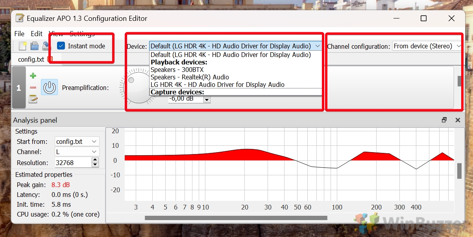Close the config.txt tab with red icon
This screenshot has width=473, height=237.
point(50,59)
